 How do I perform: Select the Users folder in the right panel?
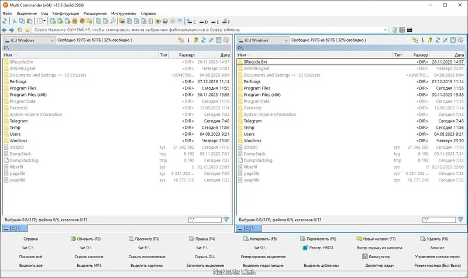(x=350, y=134)
